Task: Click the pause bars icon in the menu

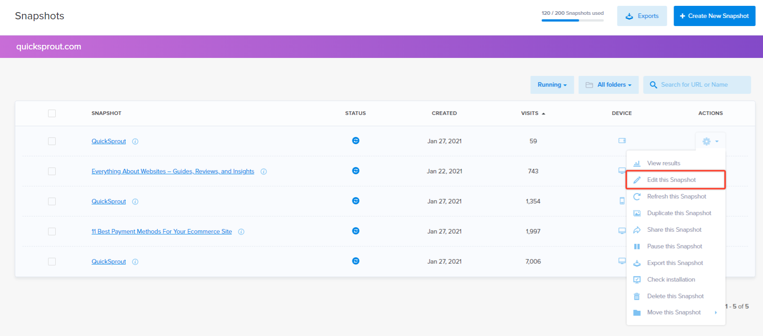Action: (x=637, y=247)
